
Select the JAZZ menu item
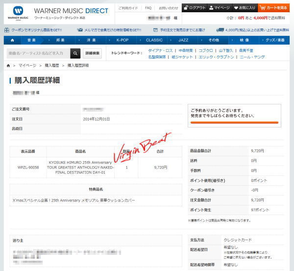[x=183, y=40]
